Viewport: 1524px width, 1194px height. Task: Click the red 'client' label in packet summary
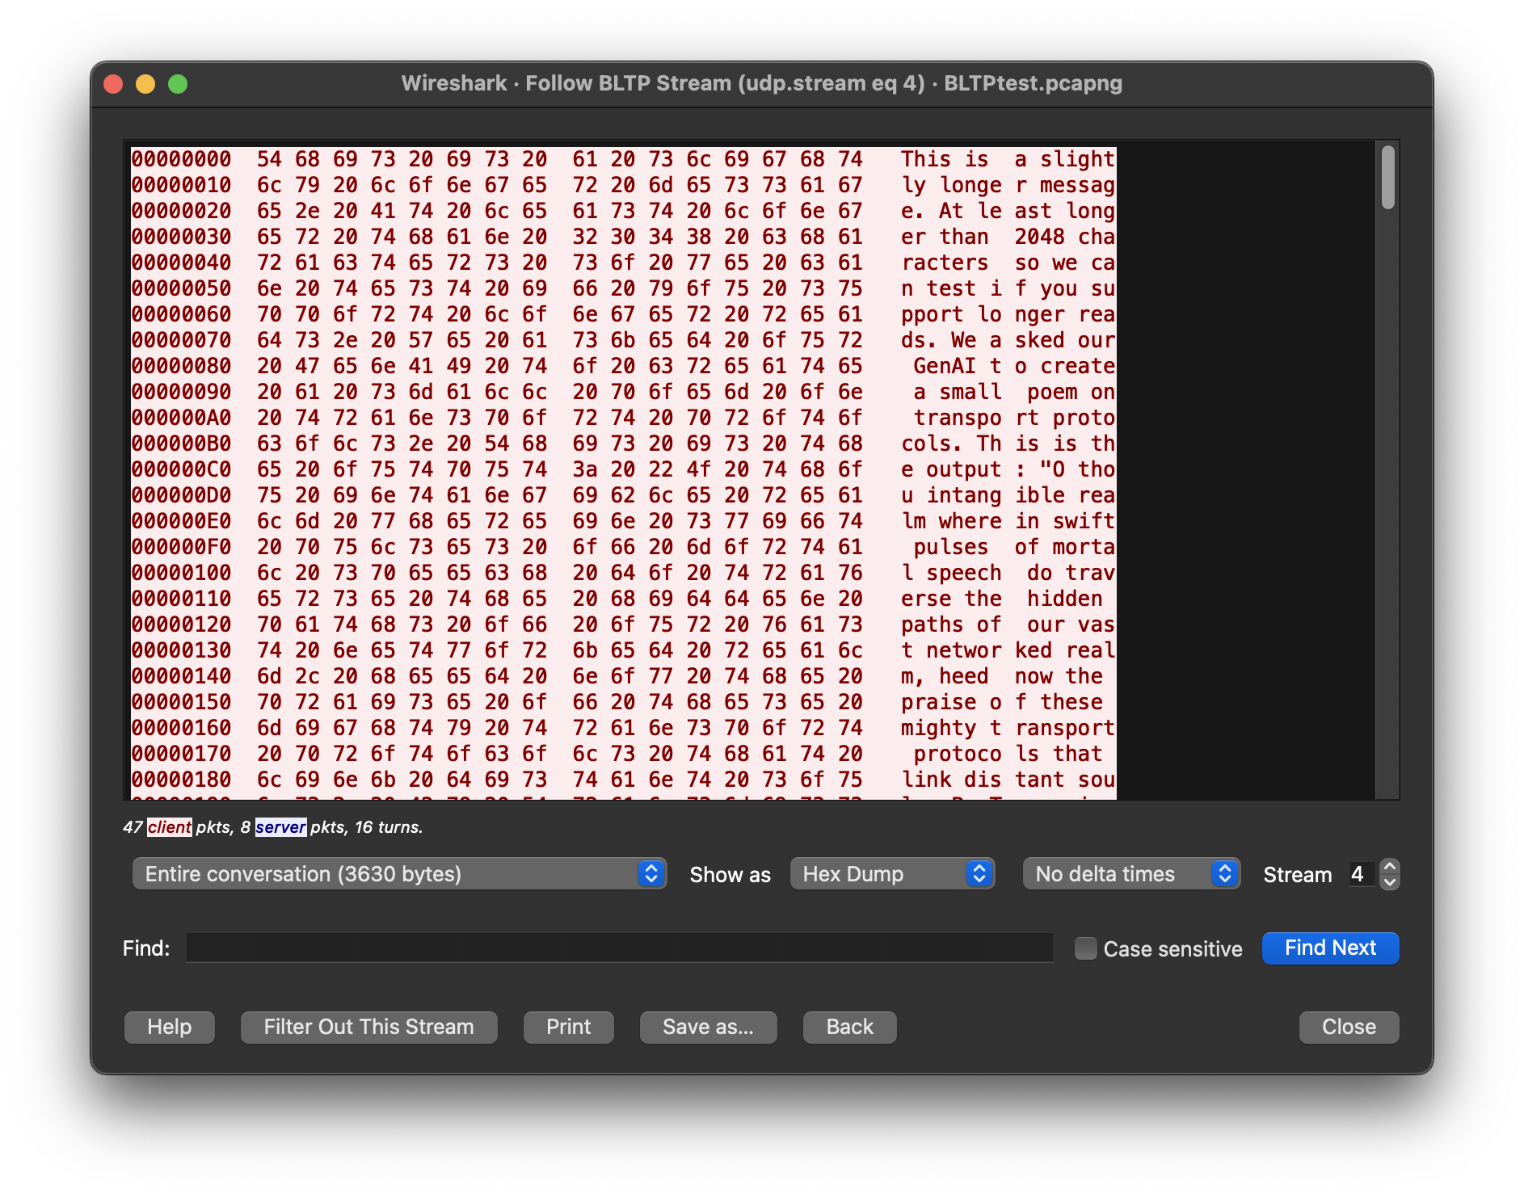coord(170,827)
